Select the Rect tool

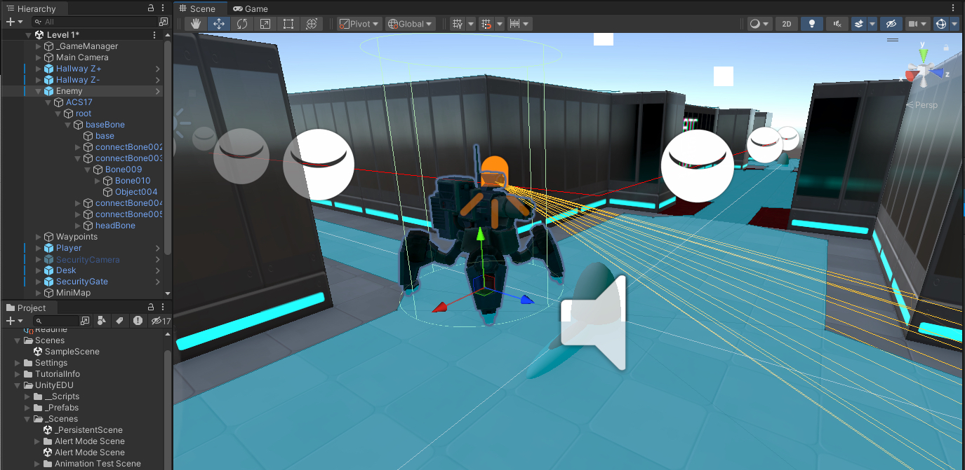(x=288, y=23)
